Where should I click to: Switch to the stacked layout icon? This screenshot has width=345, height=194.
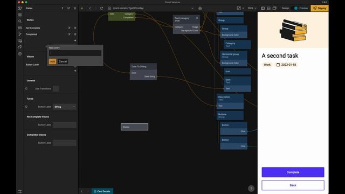[268, 8]
